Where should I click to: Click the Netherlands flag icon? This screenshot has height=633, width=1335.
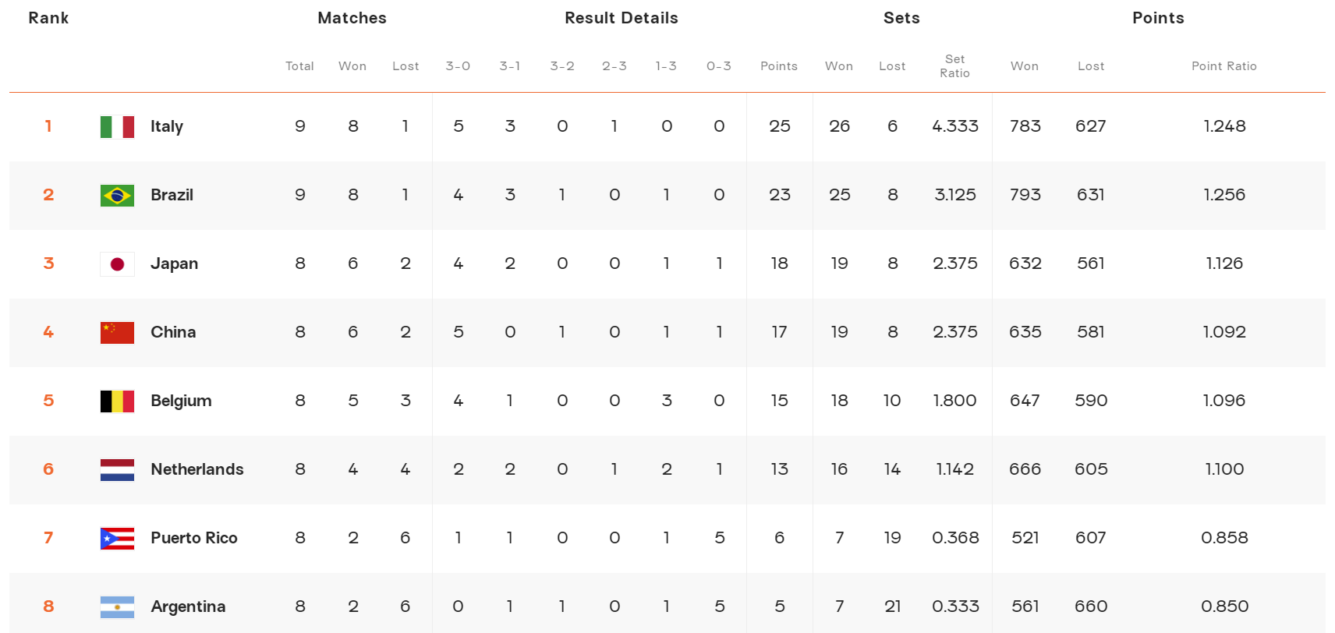[x=117, y=469]
